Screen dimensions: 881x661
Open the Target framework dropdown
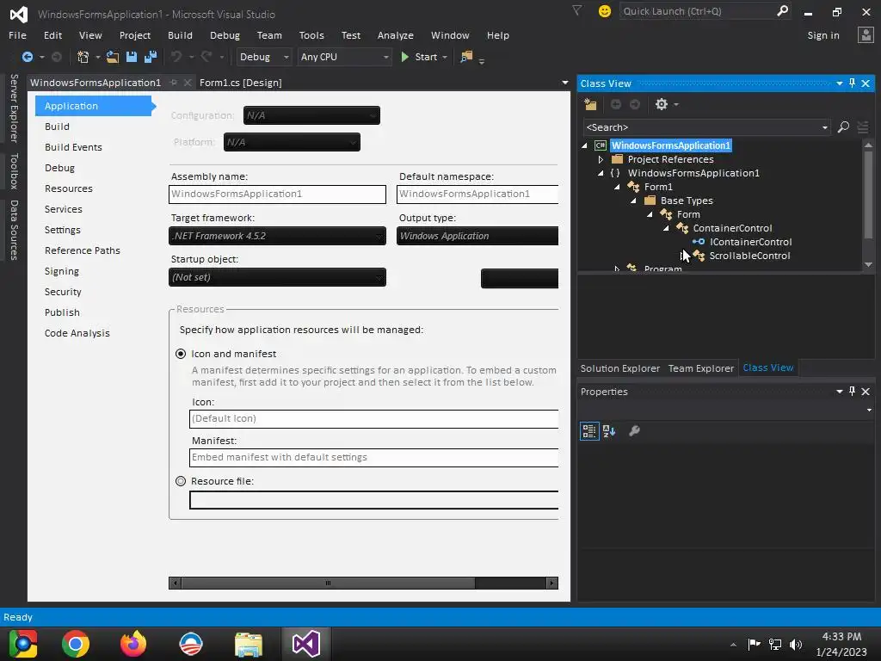[x=277, y=236]
